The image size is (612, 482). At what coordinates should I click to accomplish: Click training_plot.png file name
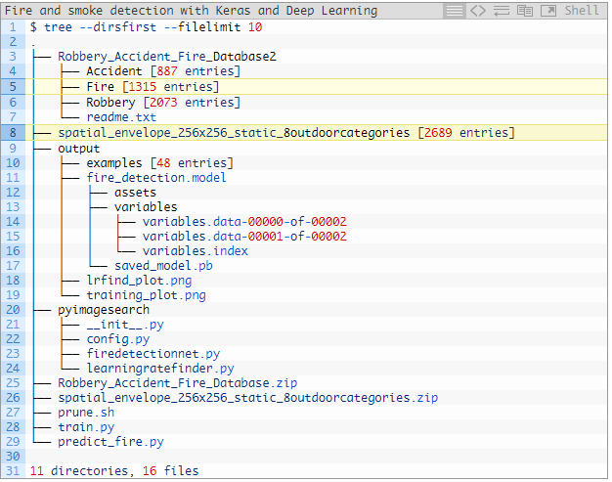click(146, 295)
